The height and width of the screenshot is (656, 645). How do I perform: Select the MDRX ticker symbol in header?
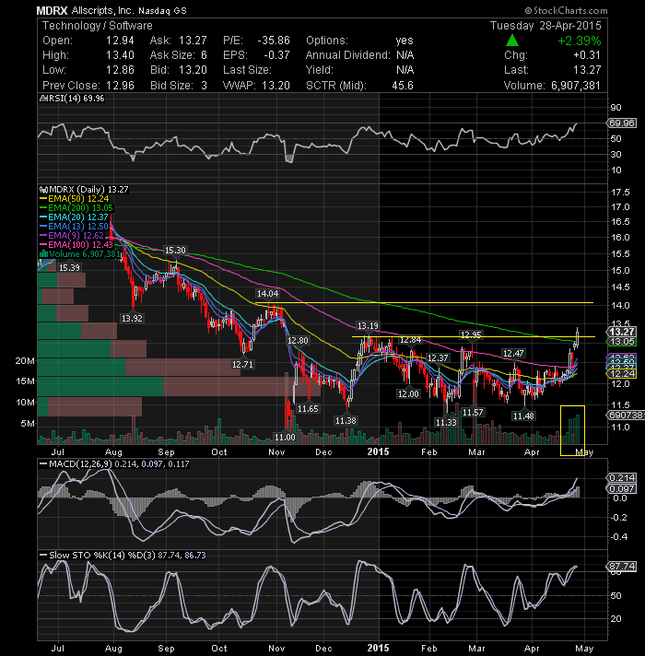coord(52,10)
